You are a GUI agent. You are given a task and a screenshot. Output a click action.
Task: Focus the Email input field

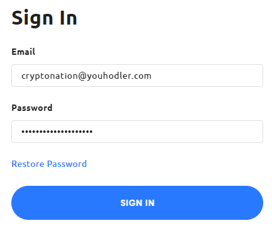137,76
